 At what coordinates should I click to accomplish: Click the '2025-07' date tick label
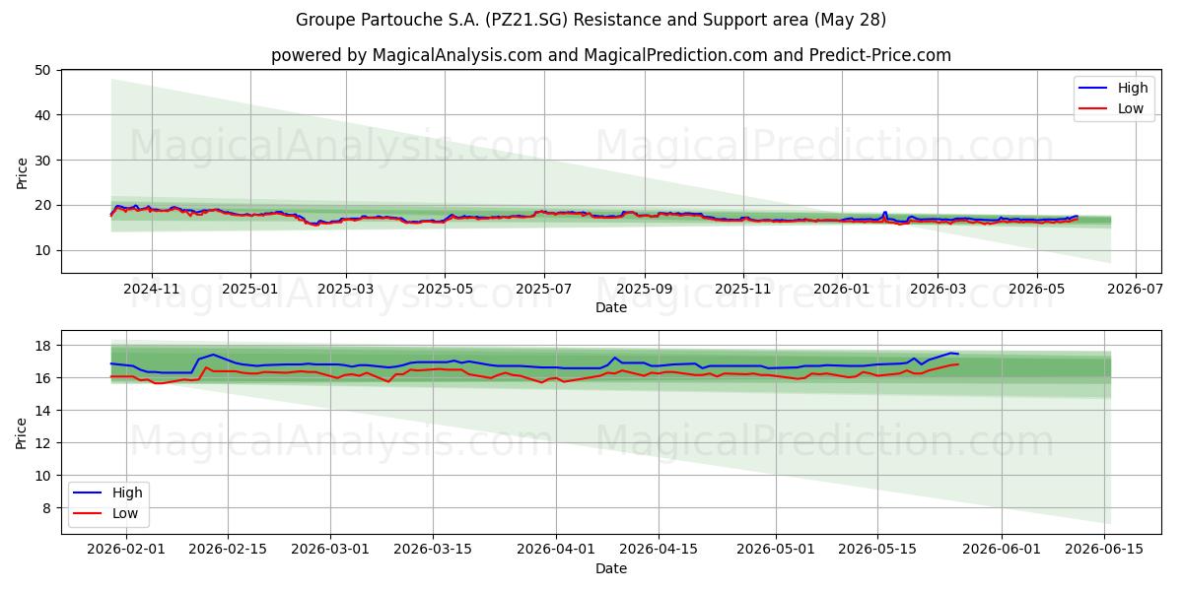(x=543, y=290)
